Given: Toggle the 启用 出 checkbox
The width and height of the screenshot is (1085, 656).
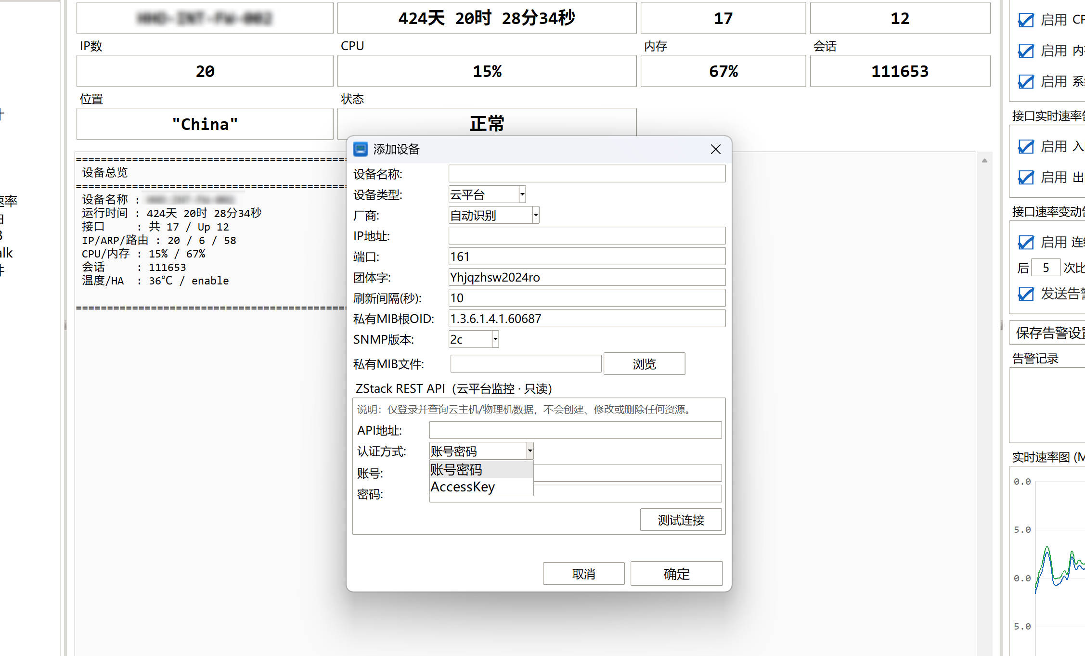Looking at the screenshot, I should [1026, 178].
